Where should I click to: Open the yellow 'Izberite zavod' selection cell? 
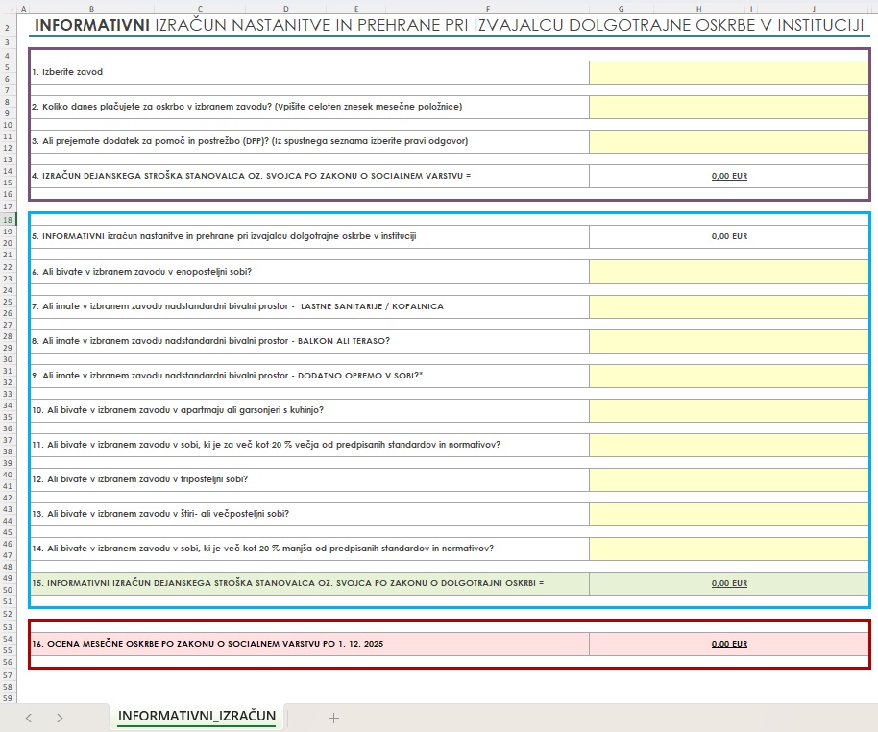[728, 72]
